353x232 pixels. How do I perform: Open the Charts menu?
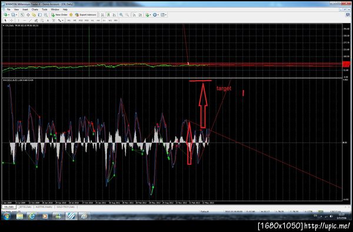35,9
